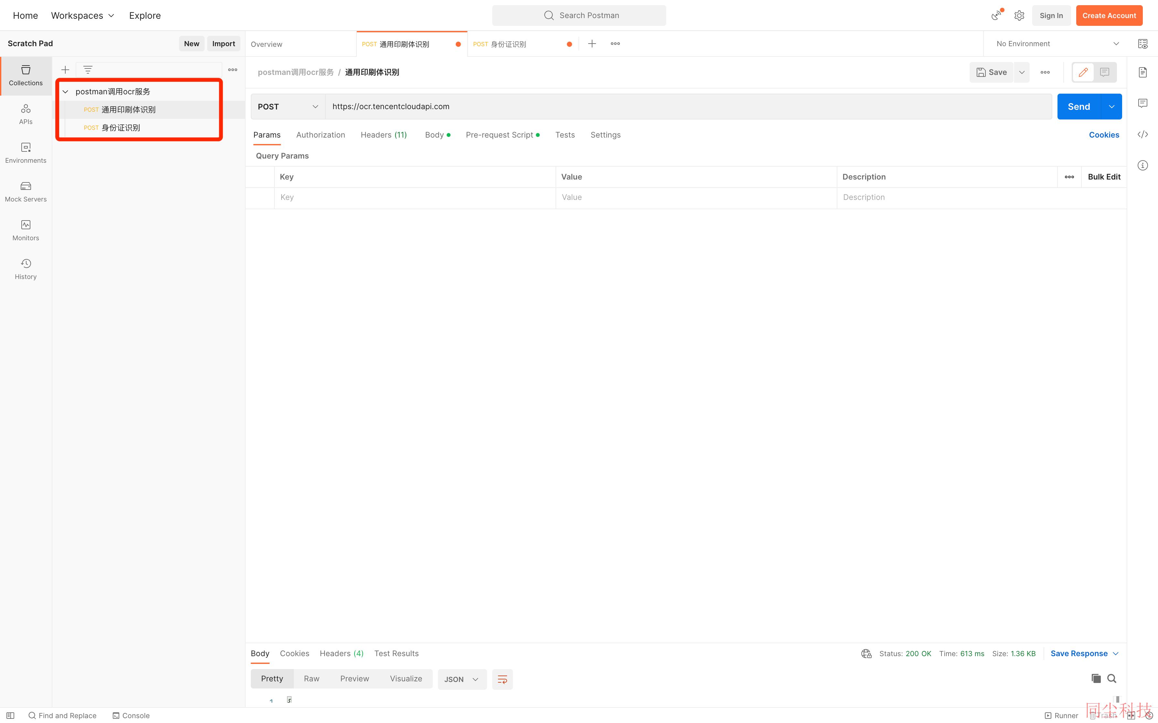This screenshot has height=723, width=1158.
Task: Select the Visualize response view
Action: coord(406,679)
